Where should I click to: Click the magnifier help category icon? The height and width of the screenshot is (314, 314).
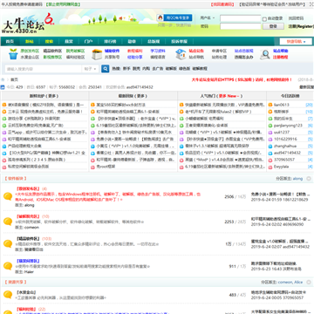click(x=264, y=54)
